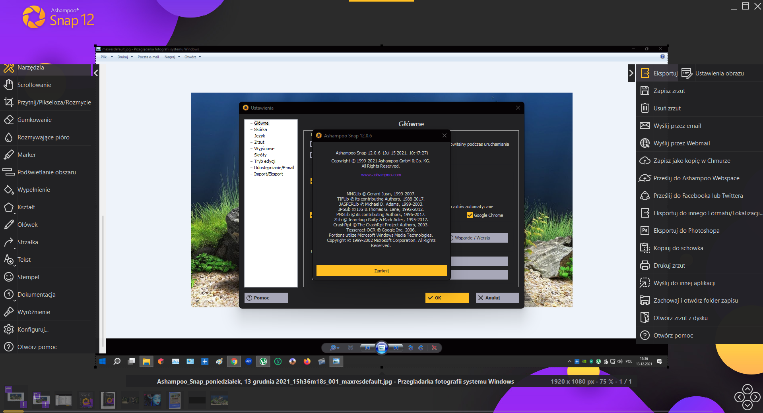Click the thumbnail strip horizontal scrollbar handle
763x413 pixels.
click(x=14, y=411)
